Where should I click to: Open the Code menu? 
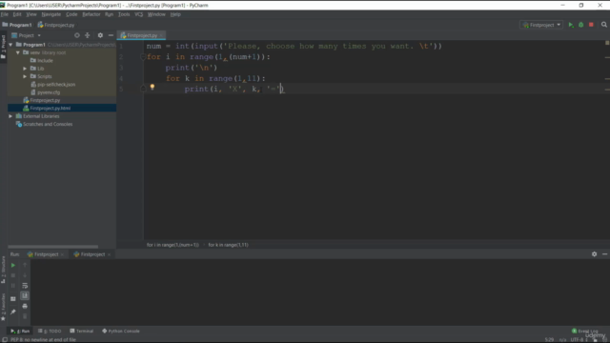click(71, 14)
